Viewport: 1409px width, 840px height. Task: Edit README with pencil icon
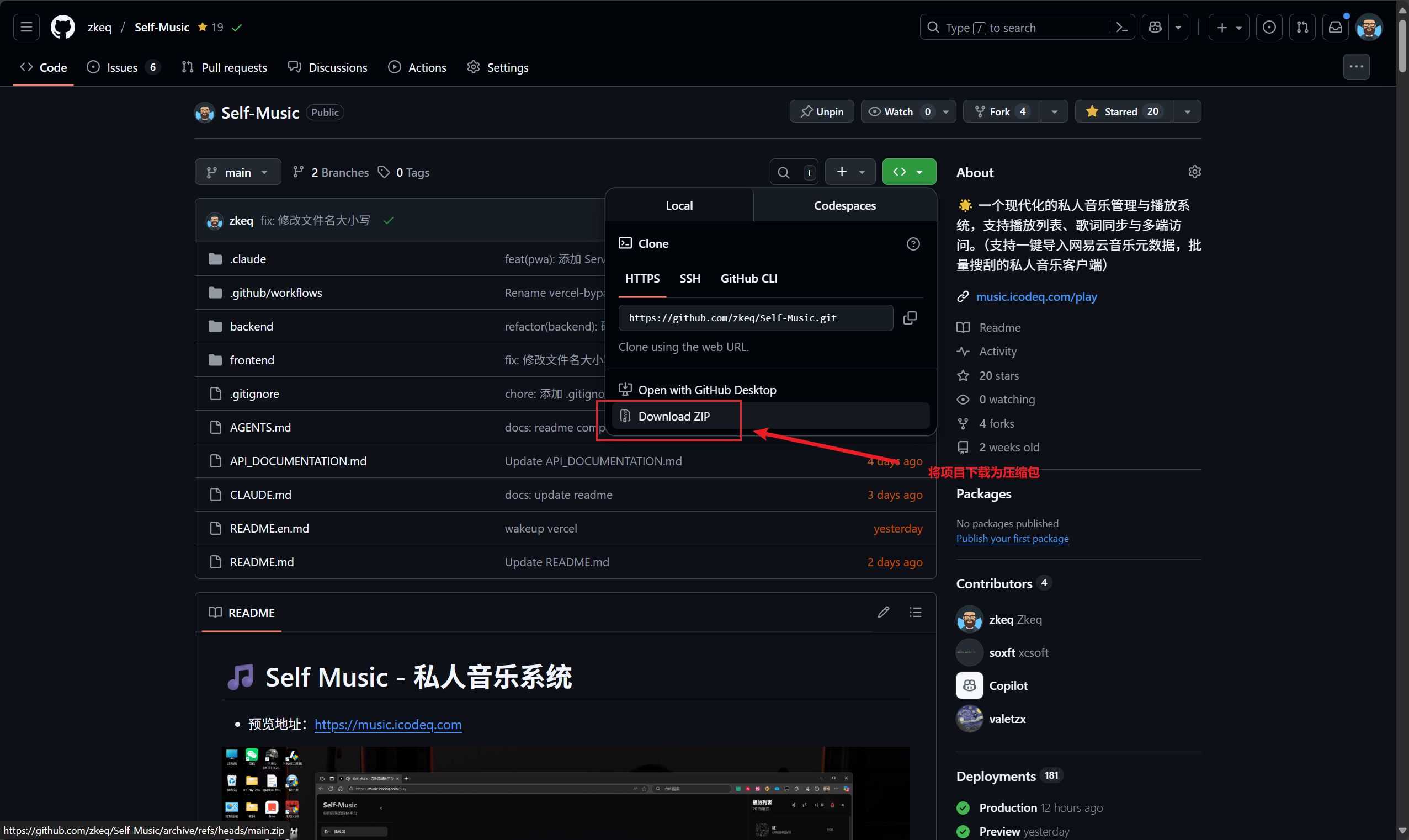pos(883,612)
